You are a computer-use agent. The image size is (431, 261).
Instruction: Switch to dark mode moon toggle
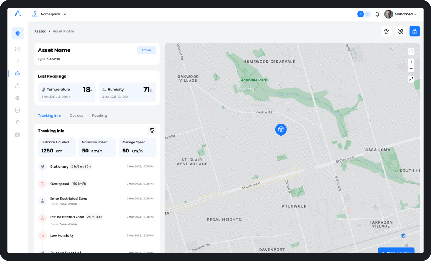click(367, 14)
